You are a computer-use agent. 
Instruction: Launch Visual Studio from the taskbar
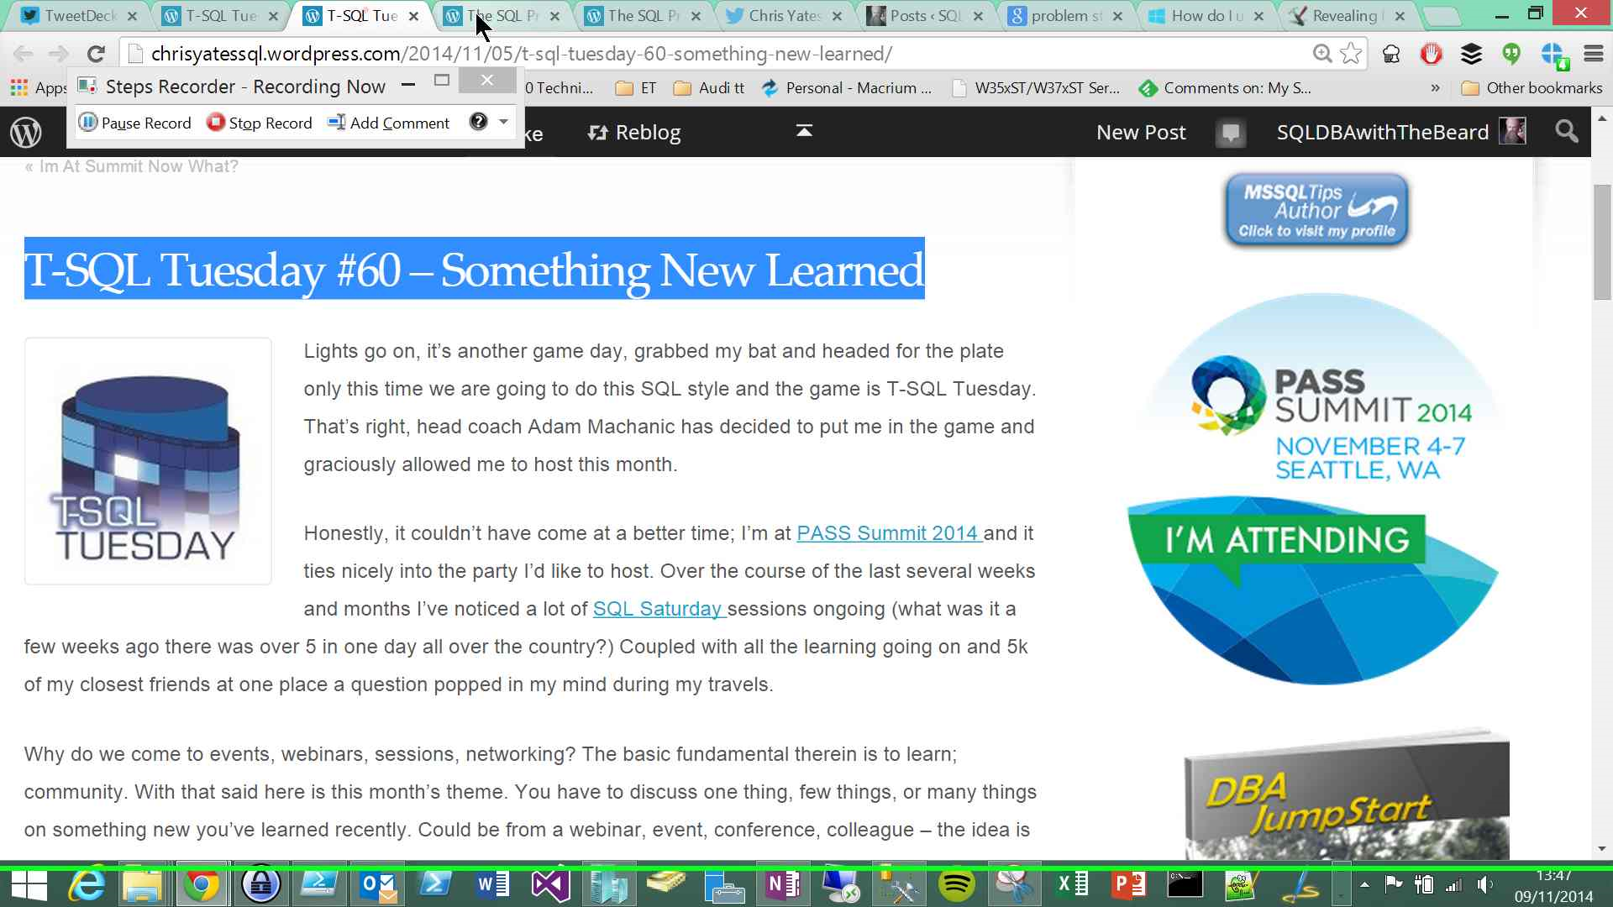[550, 884]
